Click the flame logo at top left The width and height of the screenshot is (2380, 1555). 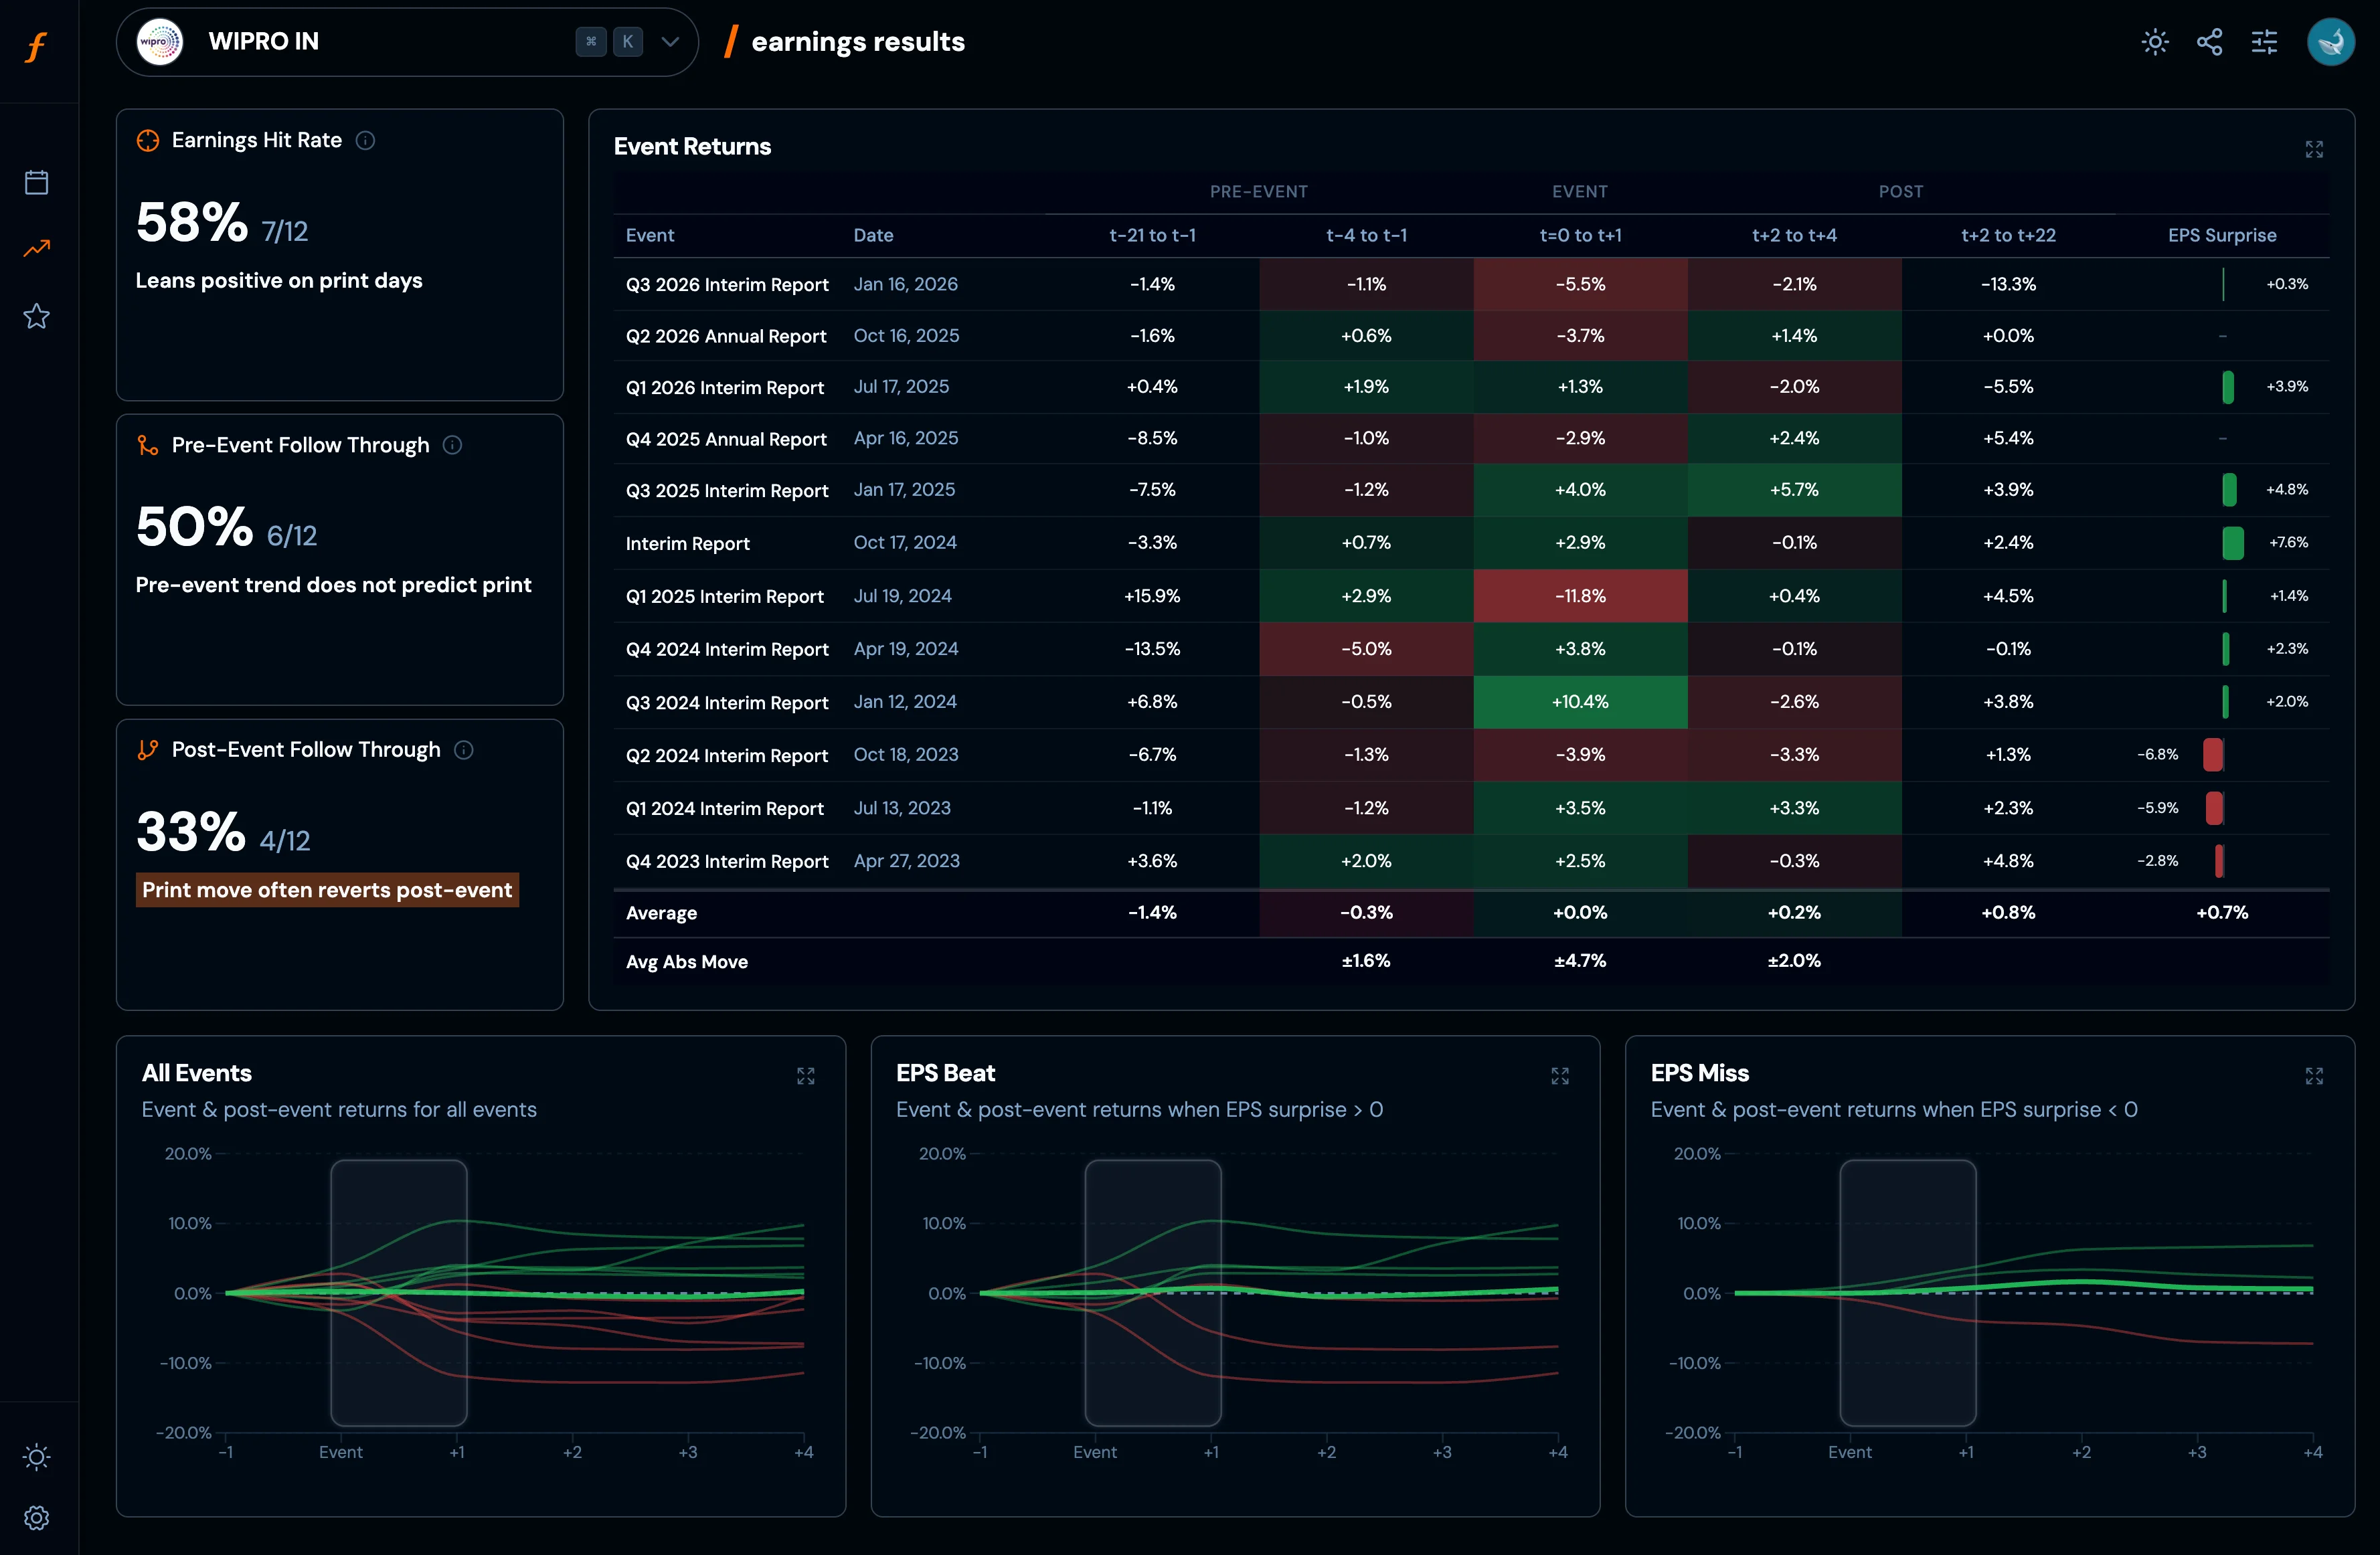point(37,47)
